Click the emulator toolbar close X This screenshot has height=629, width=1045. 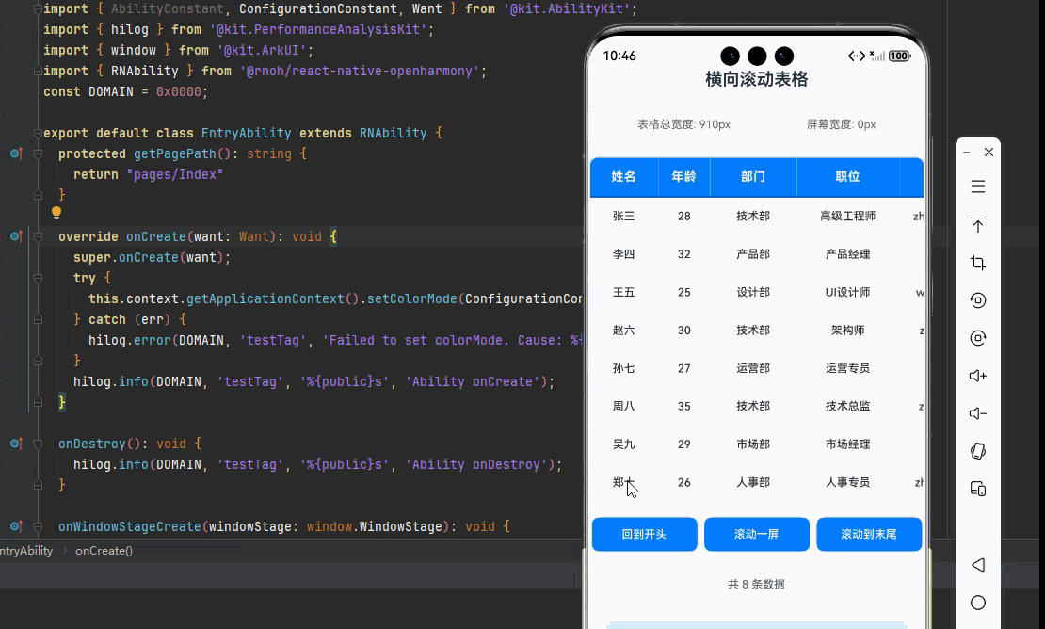[x=989, y=152]
